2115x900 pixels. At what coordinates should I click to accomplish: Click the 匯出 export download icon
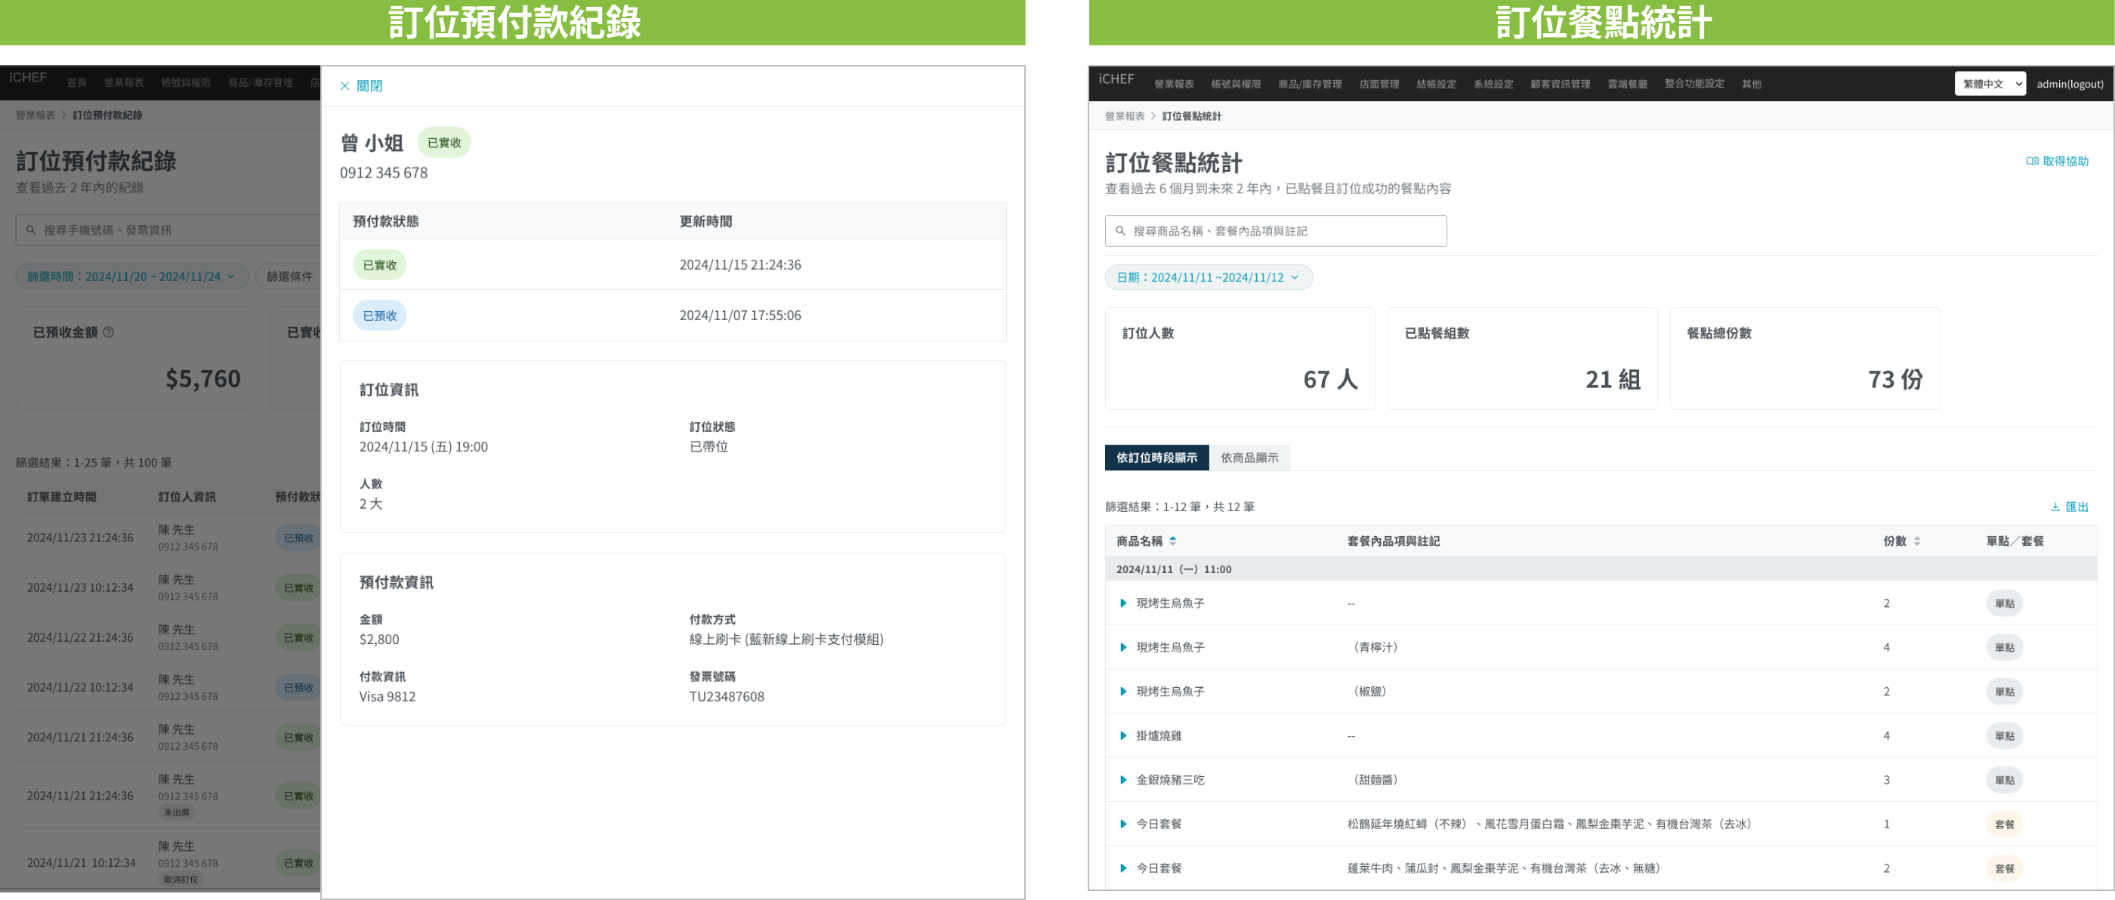click(2055, 507)
